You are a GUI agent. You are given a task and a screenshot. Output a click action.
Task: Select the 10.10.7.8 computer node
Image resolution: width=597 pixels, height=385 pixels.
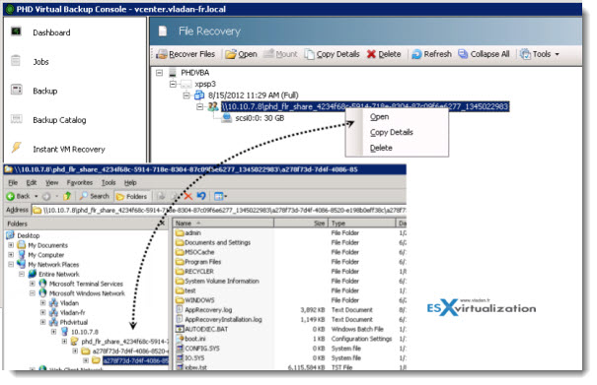85,332
